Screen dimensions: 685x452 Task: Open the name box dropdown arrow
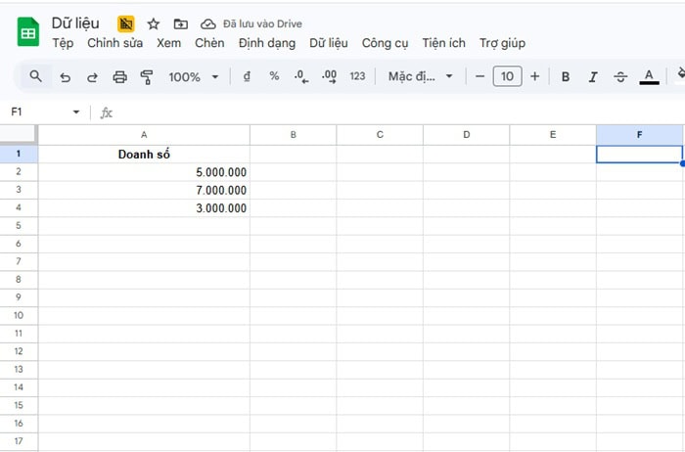tap(76, 113)
